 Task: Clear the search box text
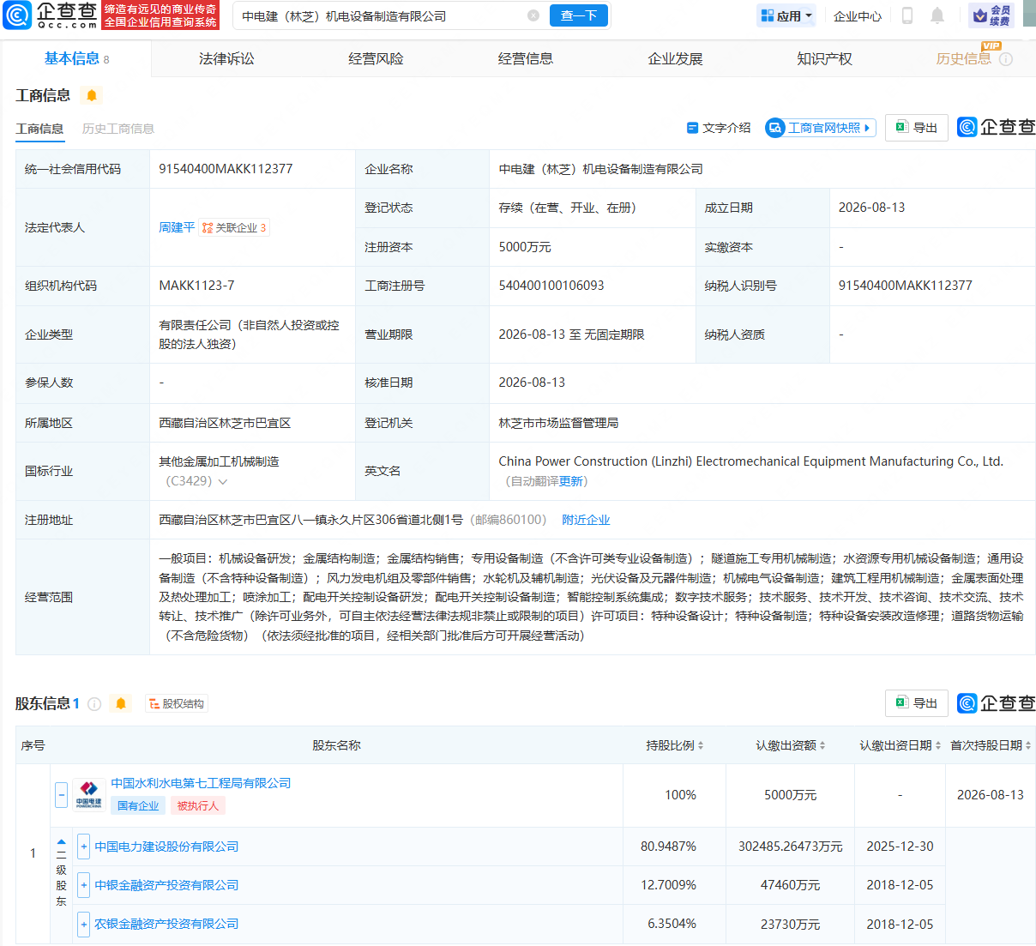533,15
